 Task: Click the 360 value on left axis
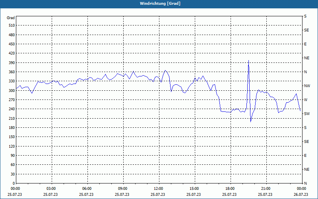coord(12,72)
